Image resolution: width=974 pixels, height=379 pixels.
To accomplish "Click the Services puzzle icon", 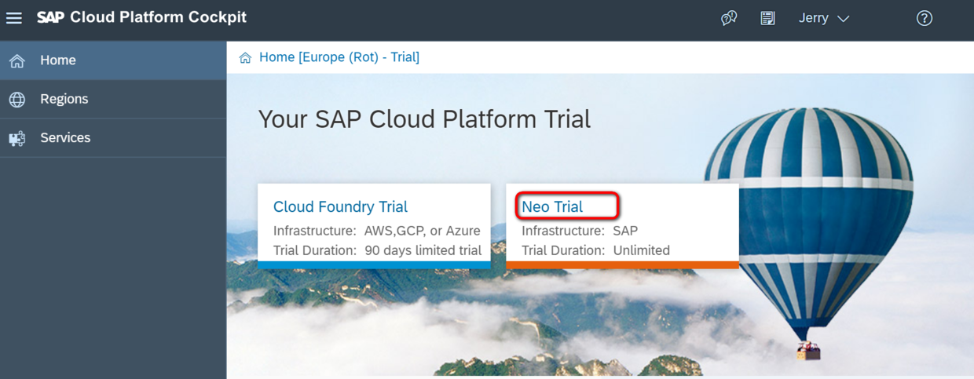I will (x=17, y=139).
